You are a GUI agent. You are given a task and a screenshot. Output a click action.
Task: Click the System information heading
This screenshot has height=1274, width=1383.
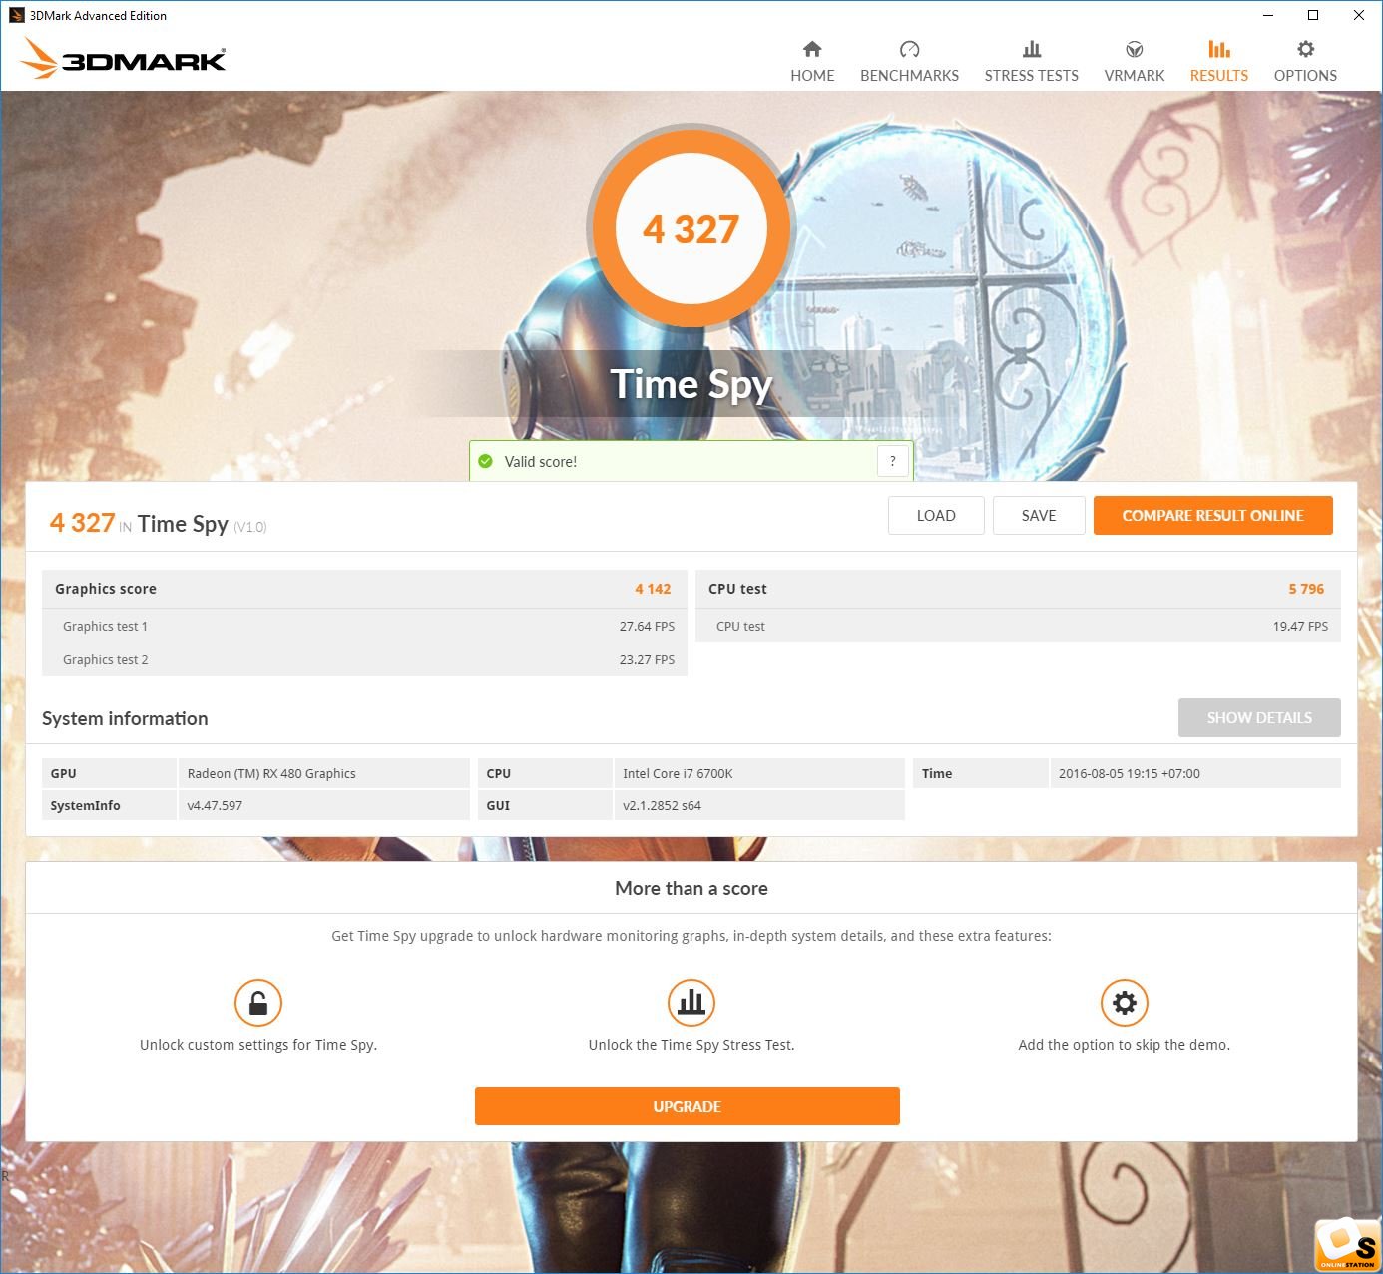coord(125,718)
